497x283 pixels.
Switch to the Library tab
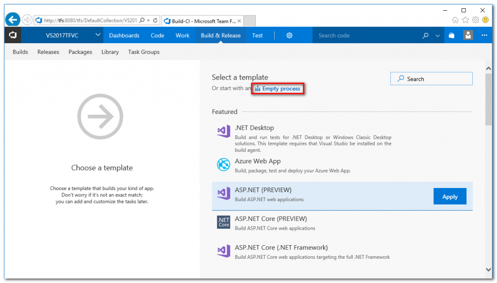pyautogui.click(x=110, y=52)
